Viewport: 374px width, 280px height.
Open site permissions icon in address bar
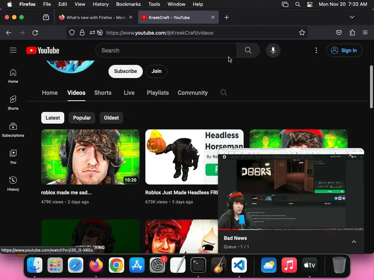(x=92, y=32)
